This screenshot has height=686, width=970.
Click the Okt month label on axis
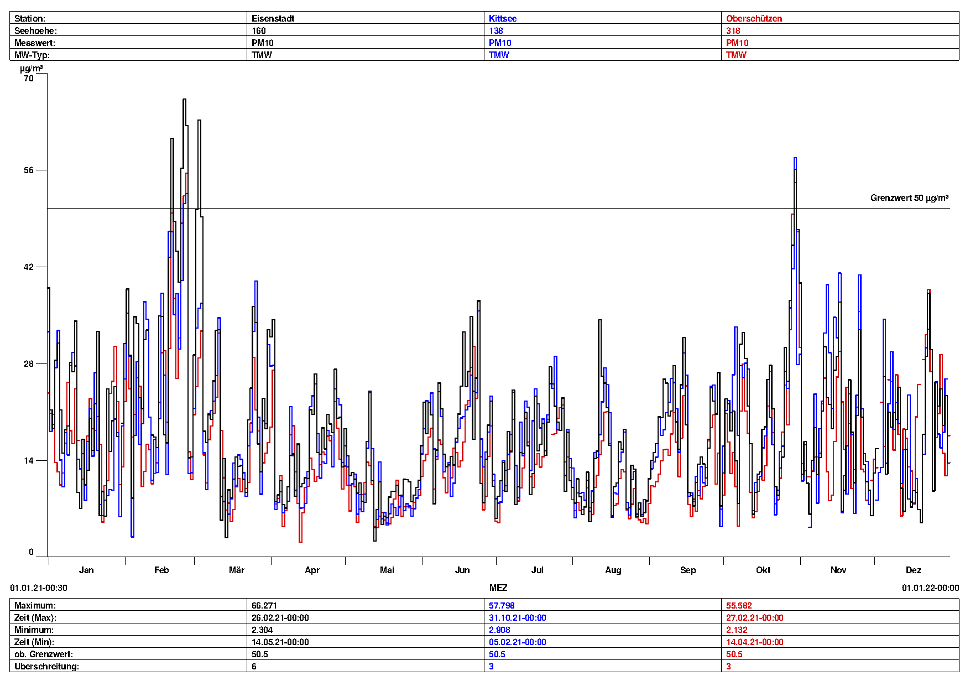[763, 570]
